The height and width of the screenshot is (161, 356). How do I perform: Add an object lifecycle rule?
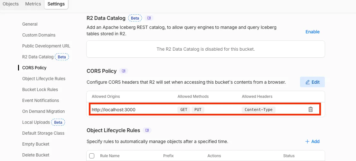tap(313, 141)
